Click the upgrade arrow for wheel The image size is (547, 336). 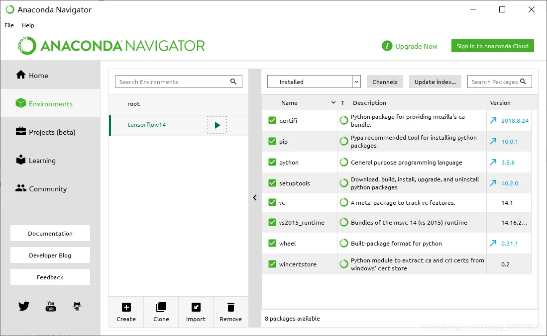[493, 243]
